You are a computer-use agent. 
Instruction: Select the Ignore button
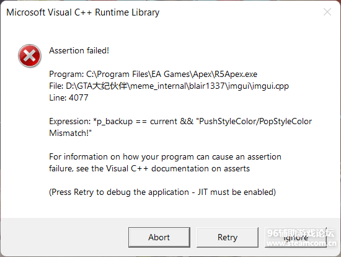[x=296, y=237]
